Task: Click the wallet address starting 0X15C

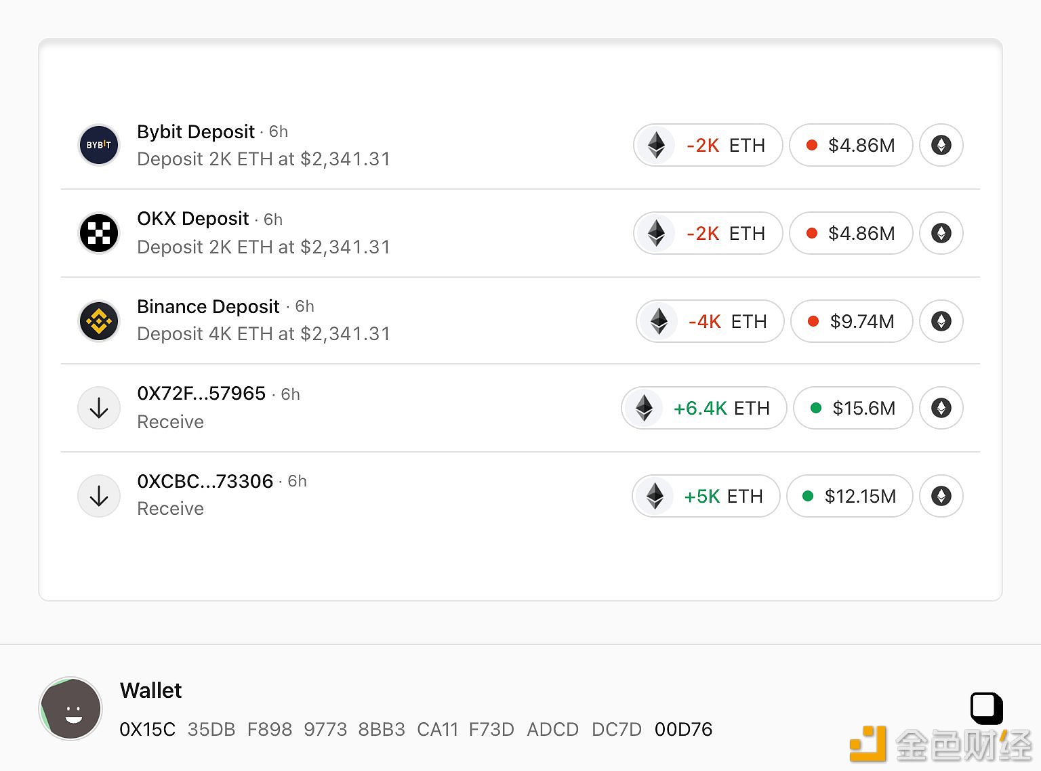Action: [416, 730]
